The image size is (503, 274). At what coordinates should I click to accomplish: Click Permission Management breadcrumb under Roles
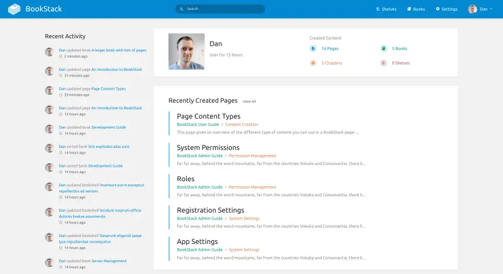[252, 187]
